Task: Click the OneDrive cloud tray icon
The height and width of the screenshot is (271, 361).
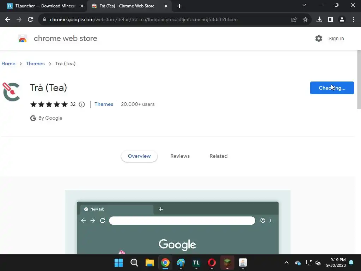Action: [x=298, y=263]
